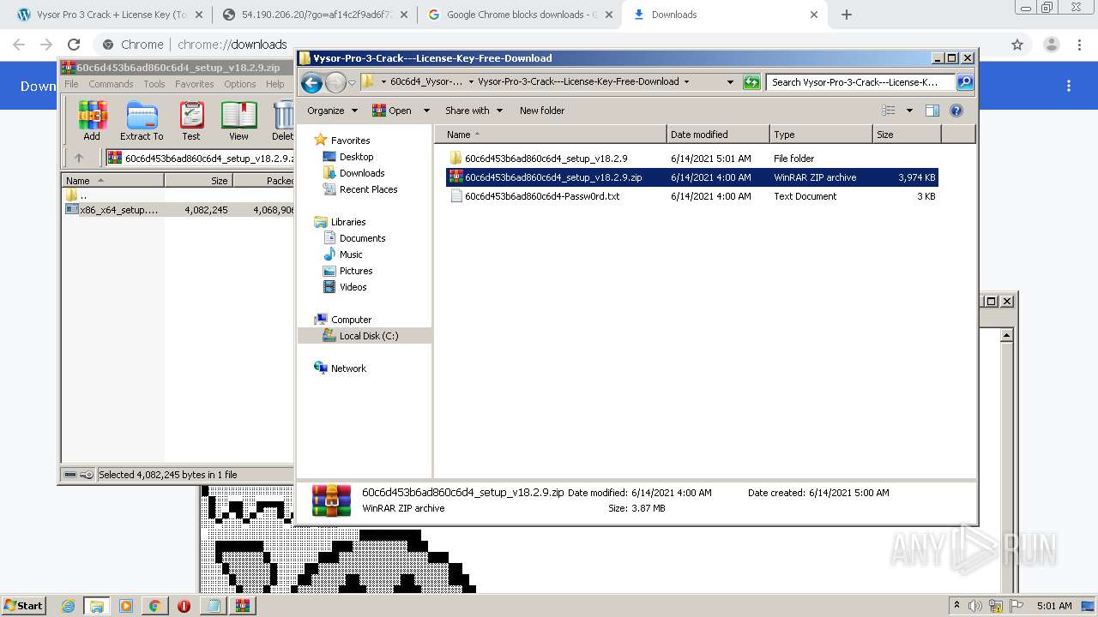Click the volume tray icon

pos(975,606)
